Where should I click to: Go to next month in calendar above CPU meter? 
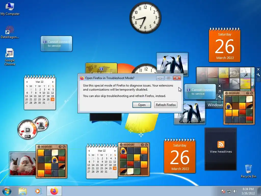53,82
